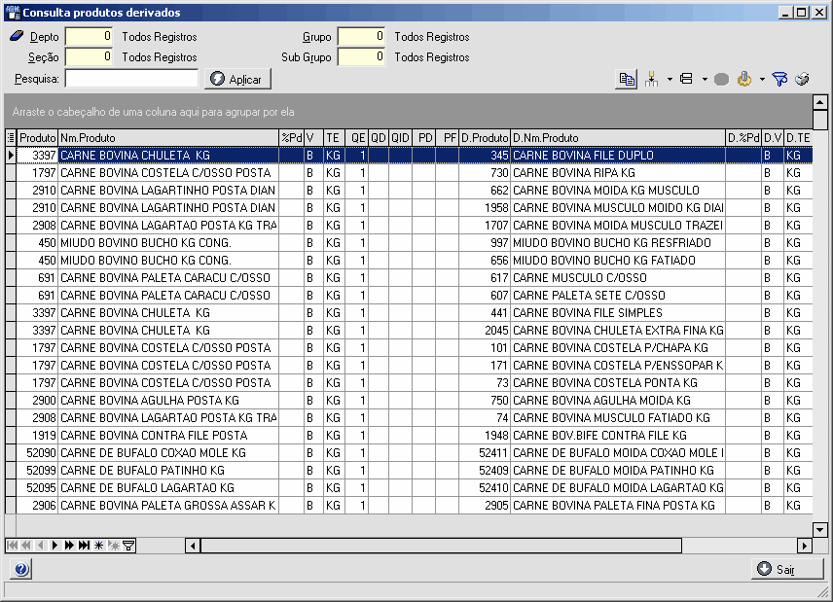The width and height of the screenshot is (833, 602).
Task: Select cell CARNE BOVINA RIPA KG
Action: pyautogui.click(x=617, y=173)
